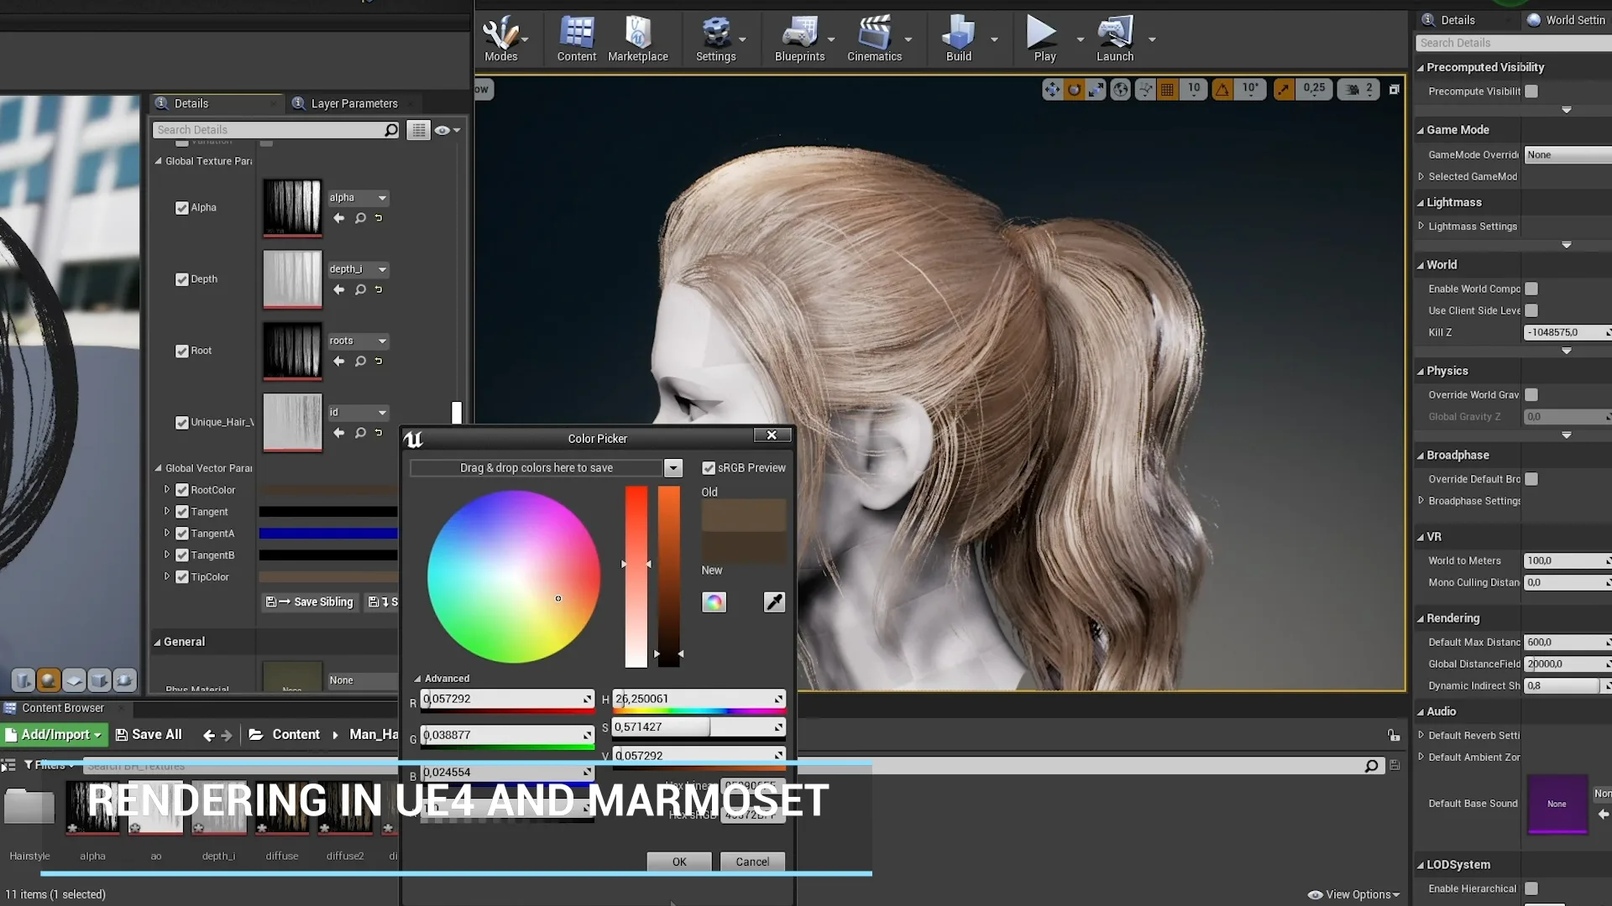Viewport: 1612px width, 906px height.
Task: Enable sRGB Preview in the Color Picker
Action: tap(709, 467)
